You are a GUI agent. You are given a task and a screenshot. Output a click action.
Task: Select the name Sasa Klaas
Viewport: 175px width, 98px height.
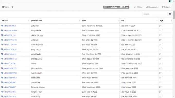point(35,78)
